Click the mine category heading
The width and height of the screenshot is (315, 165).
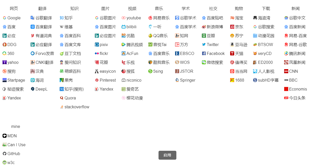point(16,127)
